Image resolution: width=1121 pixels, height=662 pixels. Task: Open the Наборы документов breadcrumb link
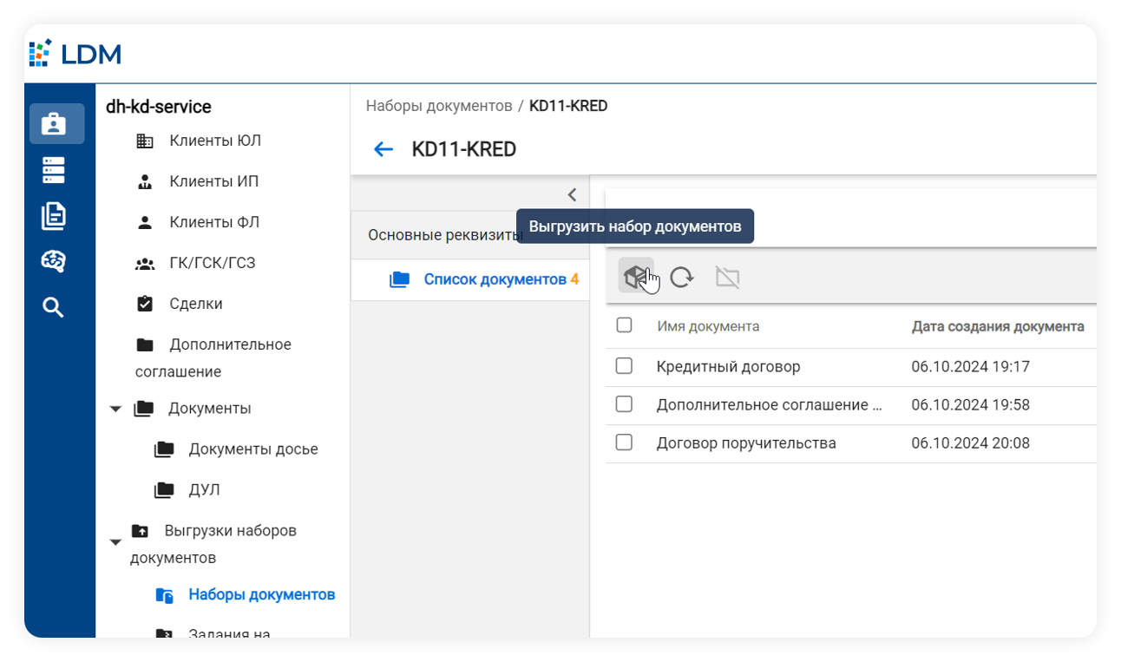coord(439,106)
